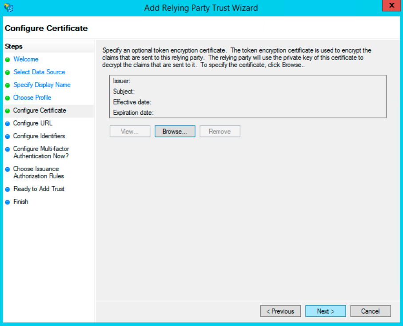
Task: Click the Issuer row in certificate details box
Action: tap(247, 81)
